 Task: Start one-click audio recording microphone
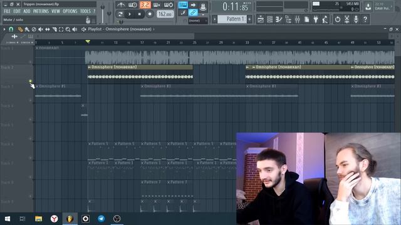tap(356, 19)
